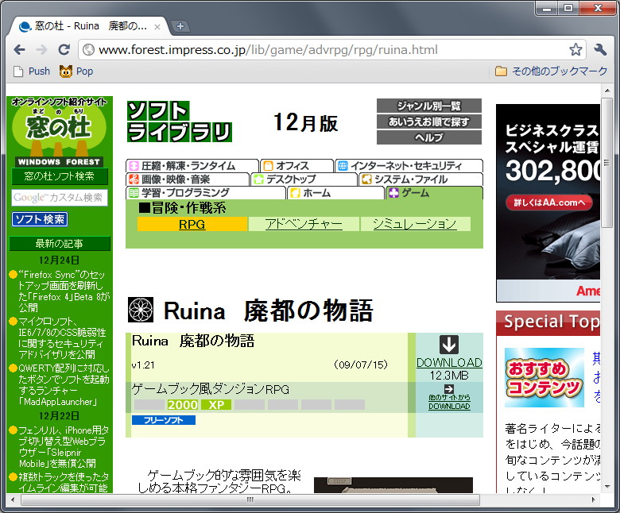Click the Ruina flower emblem icon
Screen dimensions: 620x513
pyautogui.click(x=141, y=310)
